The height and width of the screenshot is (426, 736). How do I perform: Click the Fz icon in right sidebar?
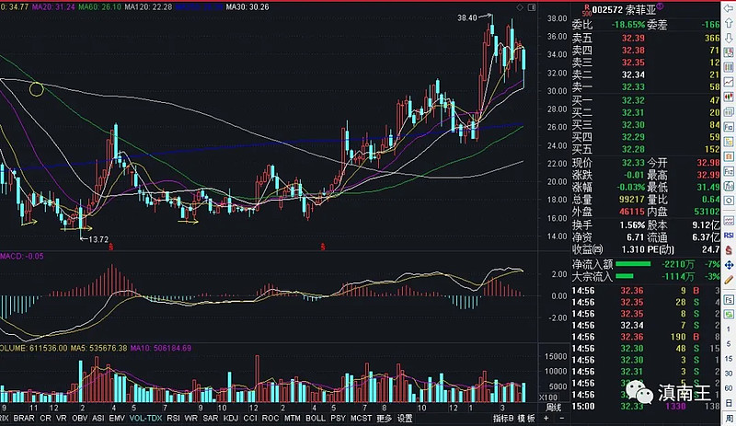coord(729,171)
